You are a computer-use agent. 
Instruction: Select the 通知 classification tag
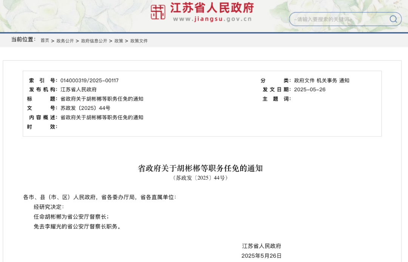tap(345, 80)
